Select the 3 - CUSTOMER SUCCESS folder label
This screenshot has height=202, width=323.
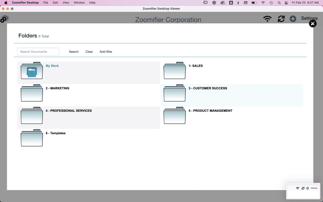tap(208, 88)
